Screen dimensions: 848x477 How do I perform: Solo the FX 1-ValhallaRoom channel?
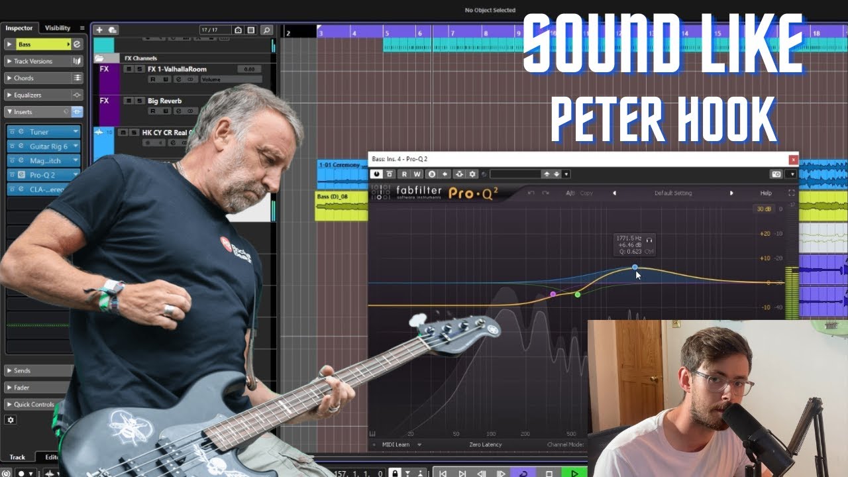click(x=139, y=69)
